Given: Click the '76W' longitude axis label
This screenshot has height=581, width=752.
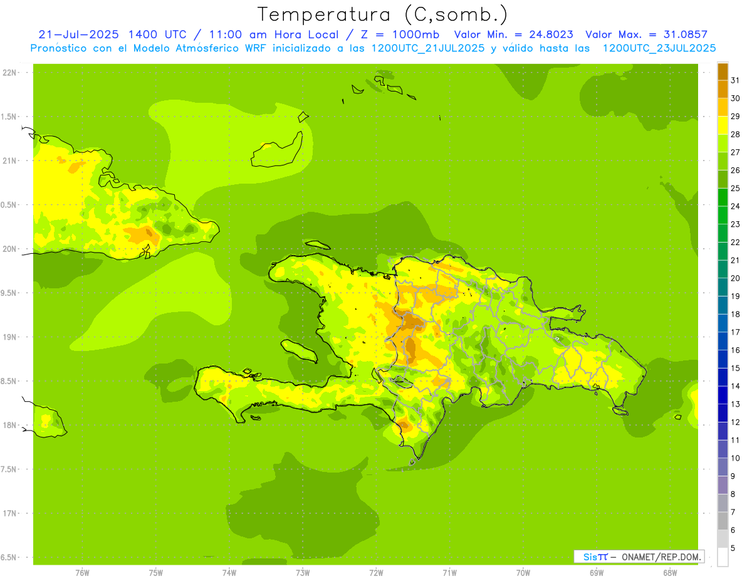Looking at the screenshot, I should [82, 572].
